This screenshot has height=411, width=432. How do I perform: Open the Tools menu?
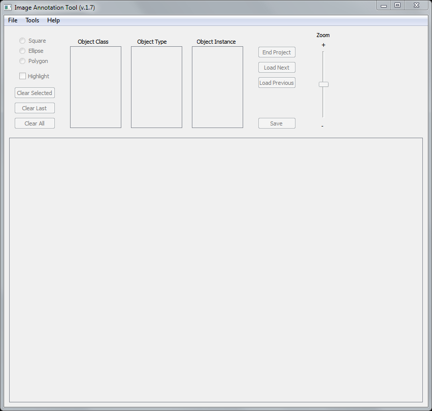(32, 20)
